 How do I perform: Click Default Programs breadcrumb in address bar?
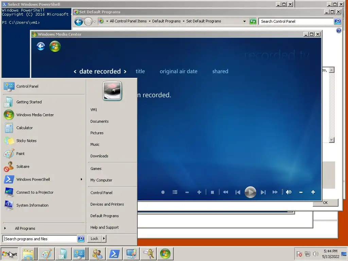167,21
